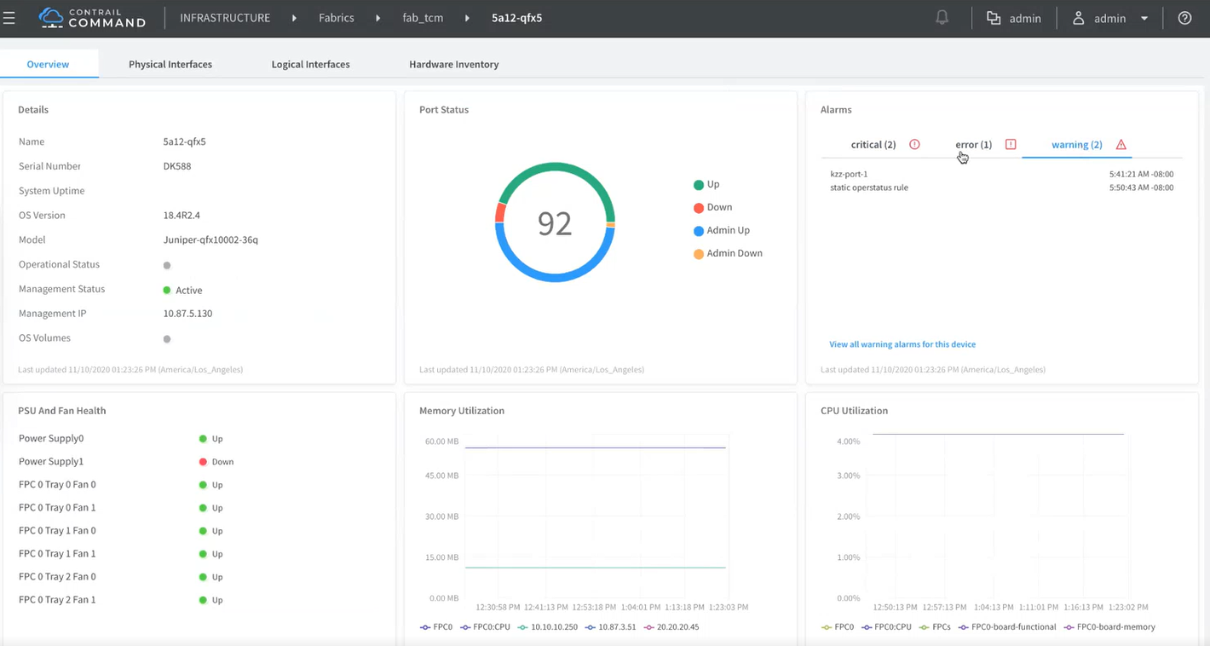Viewport: 1210px width, 646px height.
Task: Click the Contrail Command logo
Action: tap(92, 18)
